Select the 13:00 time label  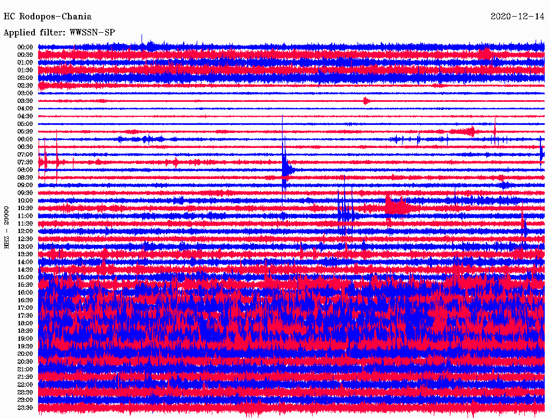click(25, 247)
